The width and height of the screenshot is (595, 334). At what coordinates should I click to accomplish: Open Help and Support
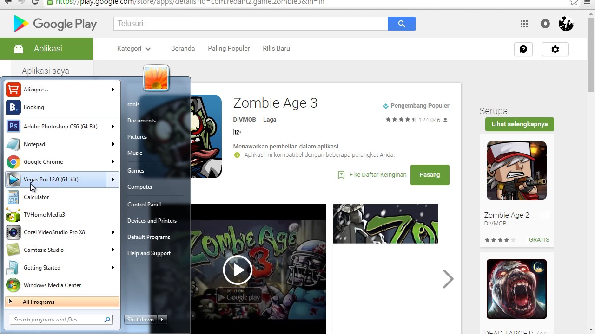149,253
